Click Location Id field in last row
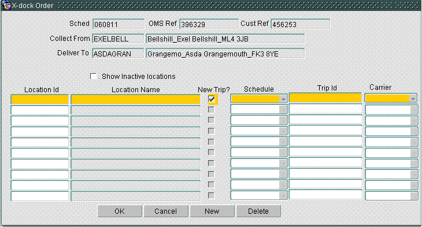This screenshot has height=227, width=422. 40,196
